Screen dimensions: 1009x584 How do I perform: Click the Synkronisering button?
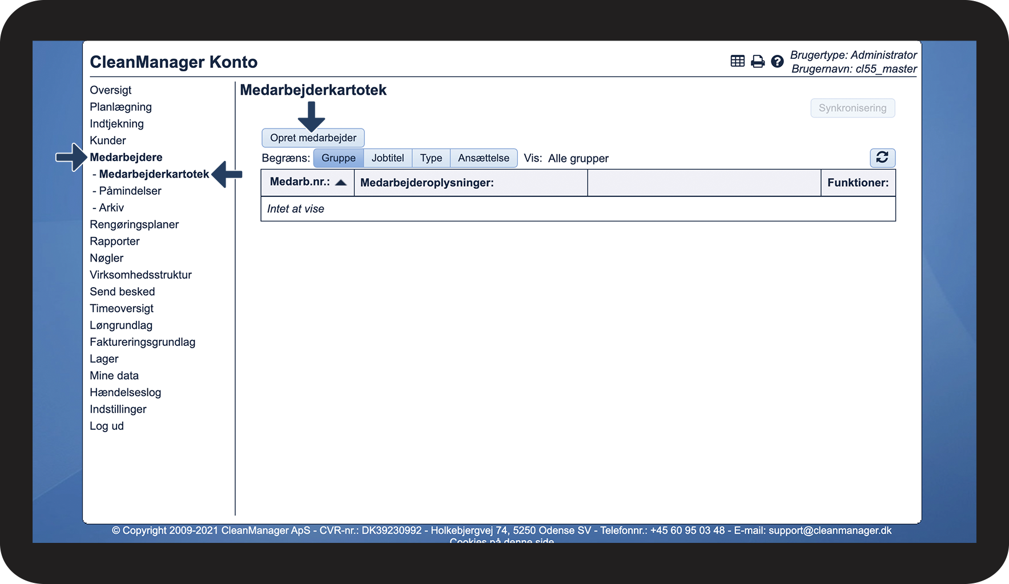coord(853,108)
